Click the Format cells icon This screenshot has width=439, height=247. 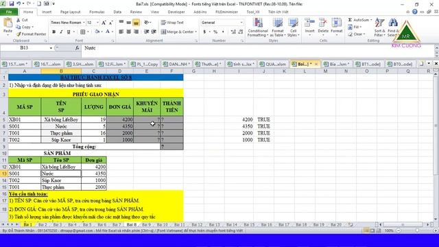coord(337,23)
